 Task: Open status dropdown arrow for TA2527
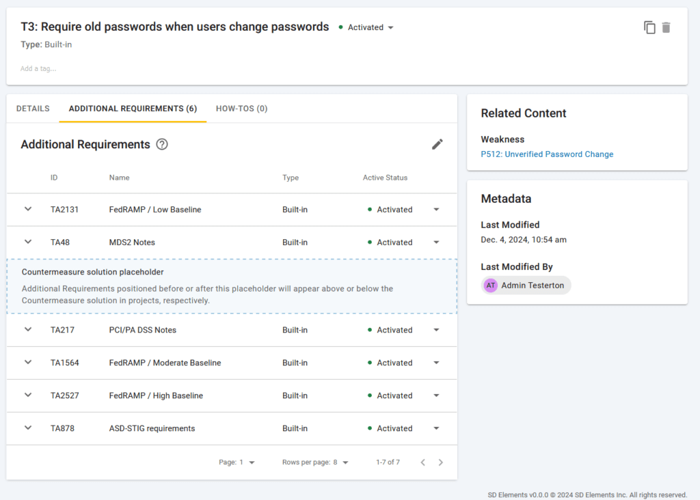click(x=437, y=395)
